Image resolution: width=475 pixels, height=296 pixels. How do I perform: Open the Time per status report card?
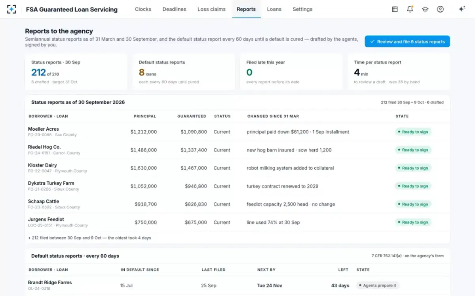coord(399,72)
